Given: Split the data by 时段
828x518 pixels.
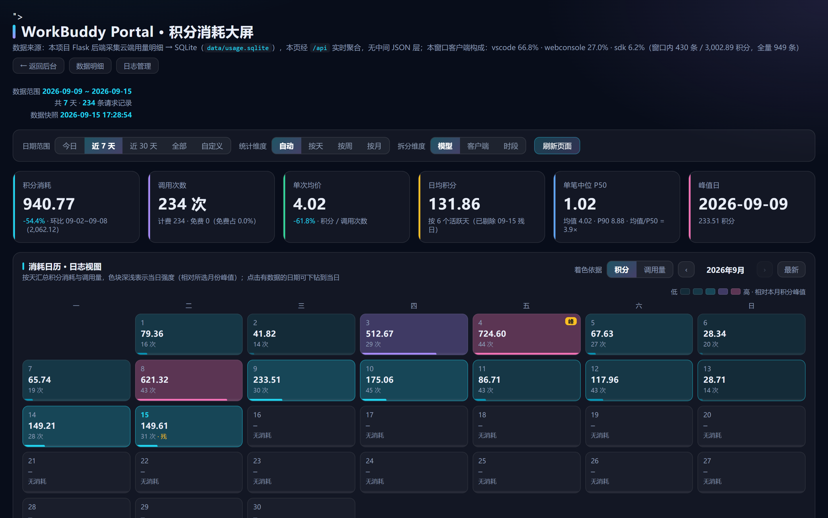Looking at the screenshot, I should coord(511,146).
